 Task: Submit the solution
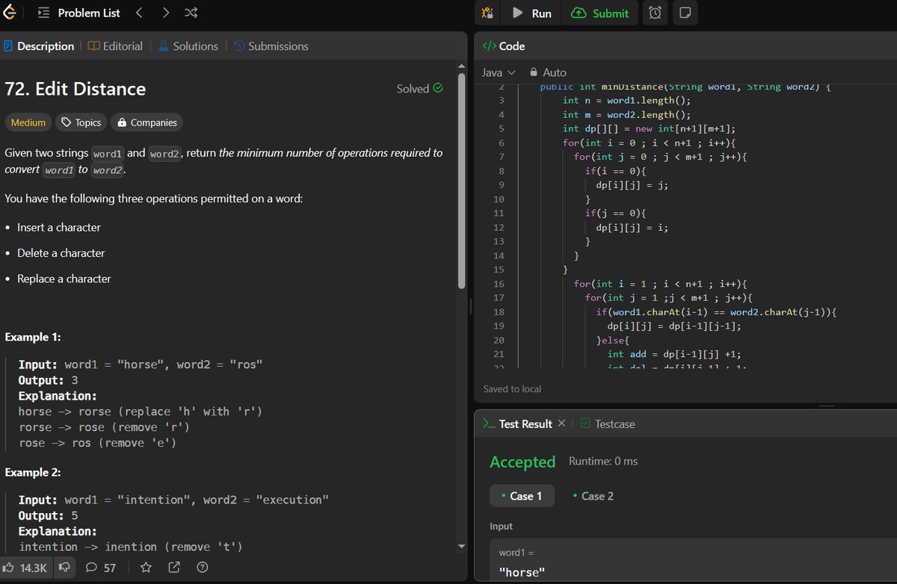coord(600,13)
